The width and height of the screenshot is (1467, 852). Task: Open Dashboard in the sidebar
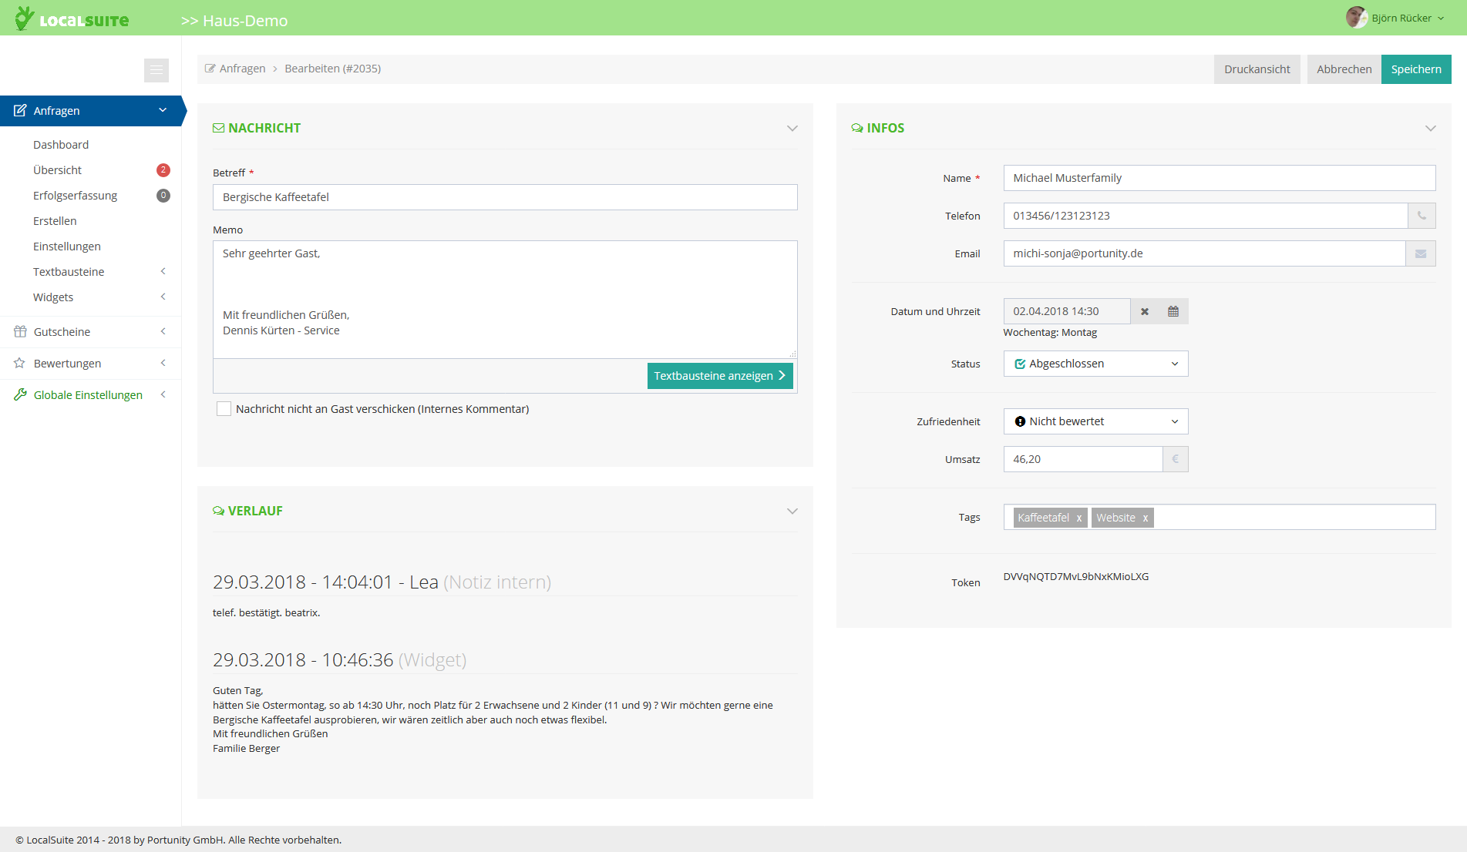pos(61,145)
